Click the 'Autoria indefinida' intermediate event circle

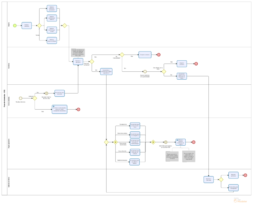(145, 72)
